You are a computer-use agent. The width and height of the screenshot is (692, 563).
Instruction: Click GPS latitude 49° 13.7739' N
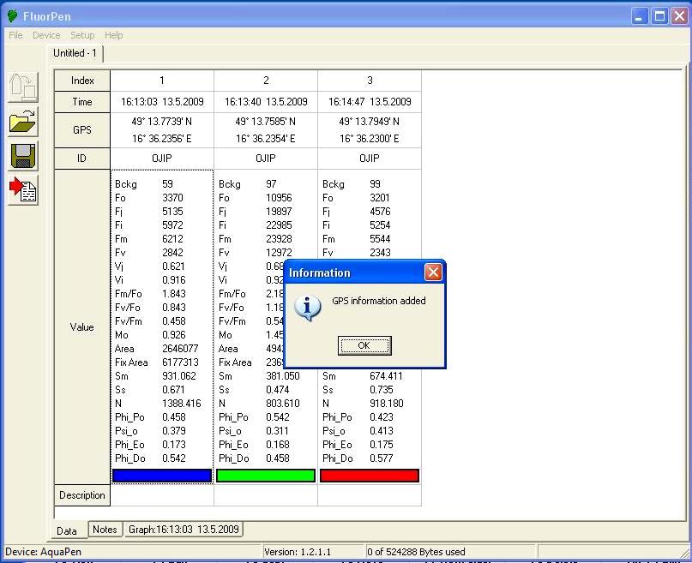coord(162,122)
